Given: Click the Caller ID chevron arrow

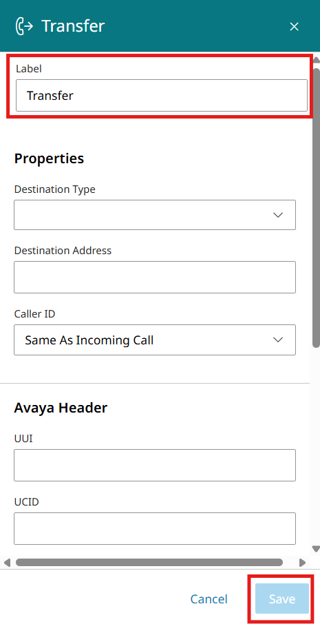Looking at the screenshot, I should (278, 340).
